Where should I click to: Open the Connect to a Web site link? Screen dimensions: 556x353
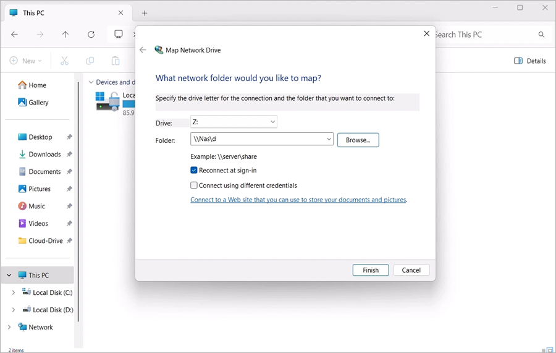click(x=298, y=200)
